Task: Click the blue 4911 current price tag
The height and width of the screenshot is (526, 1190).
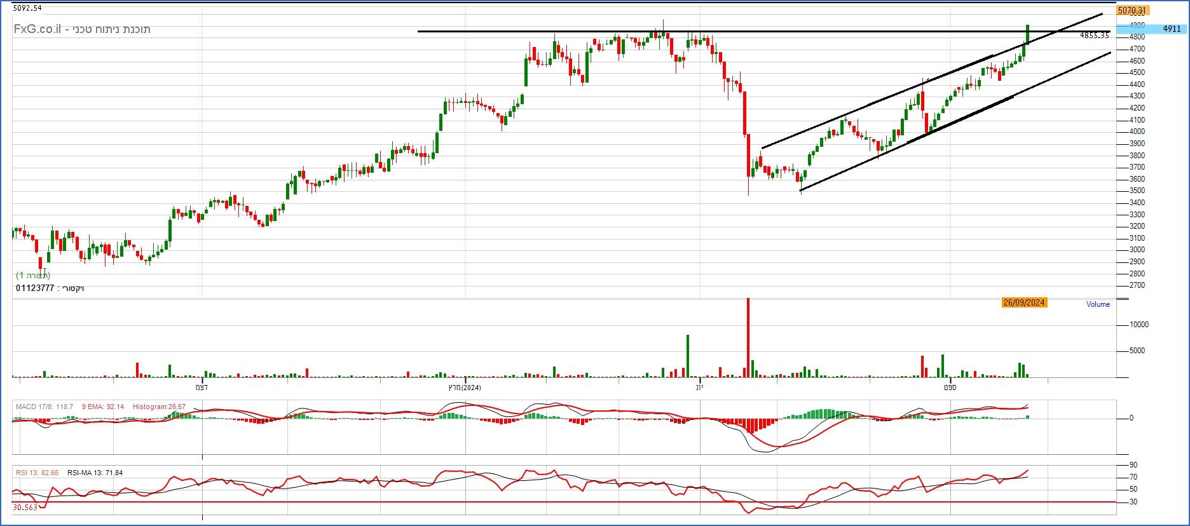Action: [1171, 29]
